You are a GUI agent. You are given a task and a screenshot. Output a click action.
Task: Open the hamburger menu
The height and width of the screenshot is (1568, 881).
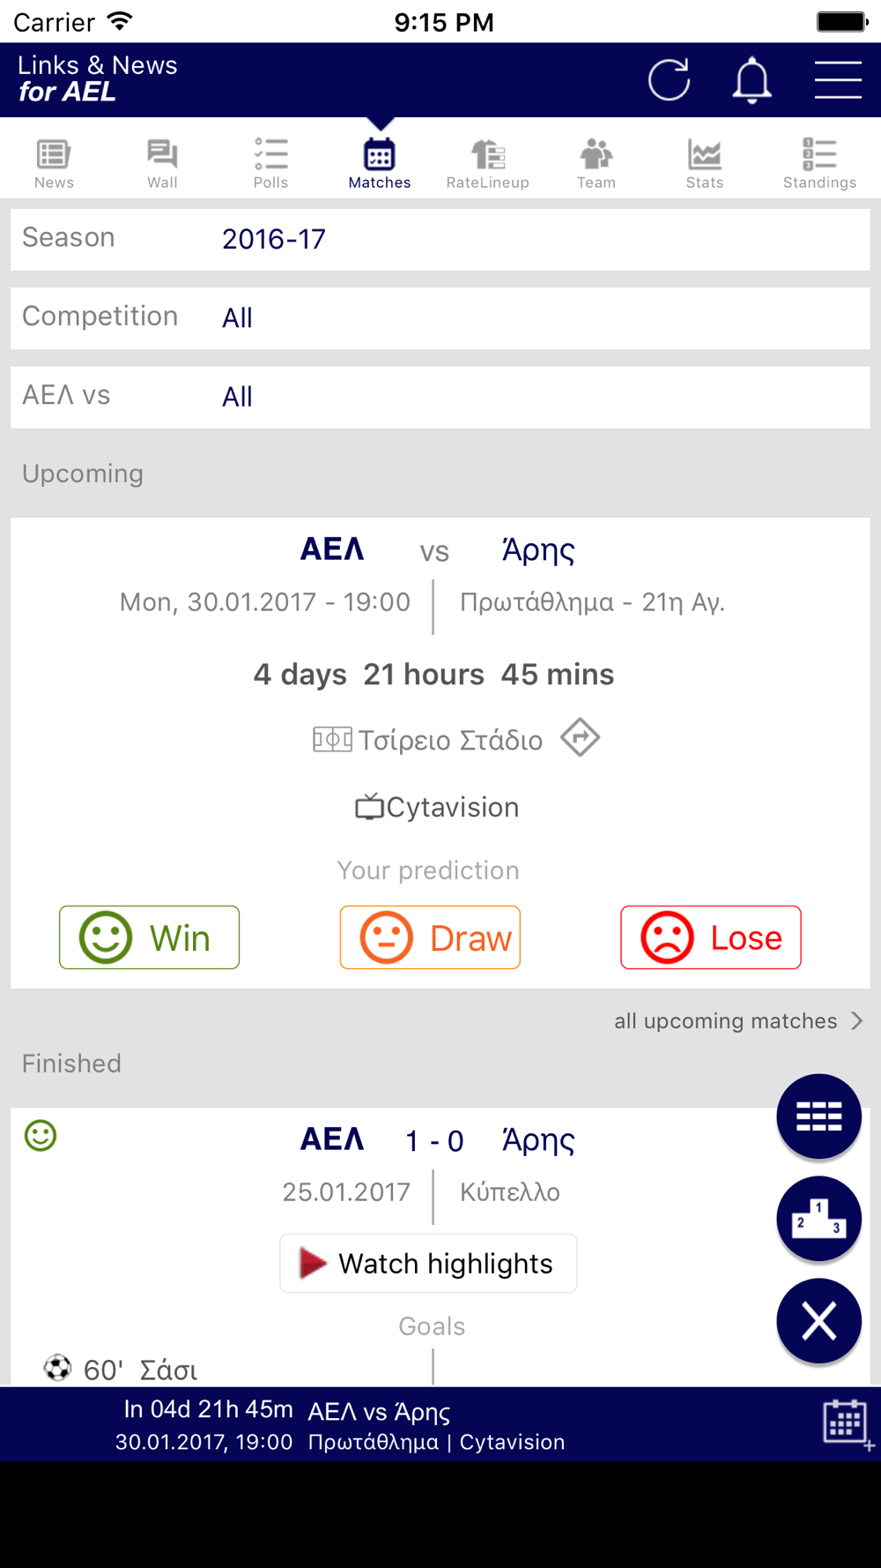point(838,80)
